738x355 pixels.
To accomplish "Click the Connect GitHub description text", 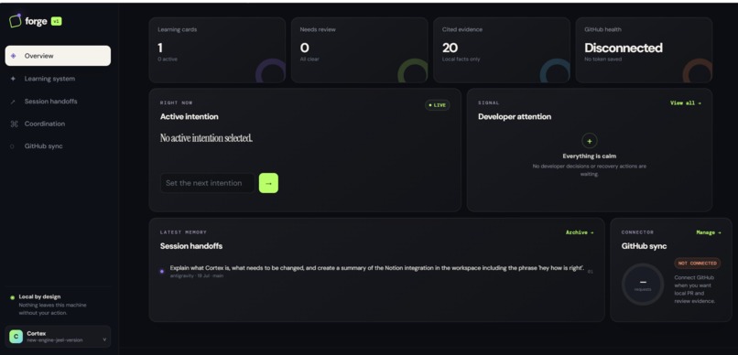I will (x=695, y=289).
